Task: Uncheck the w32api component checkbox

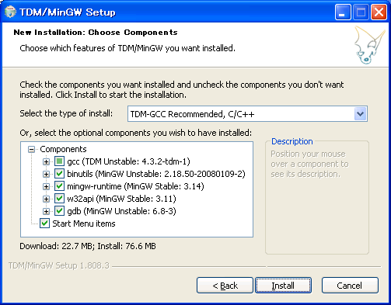Action: pos(59,199)
